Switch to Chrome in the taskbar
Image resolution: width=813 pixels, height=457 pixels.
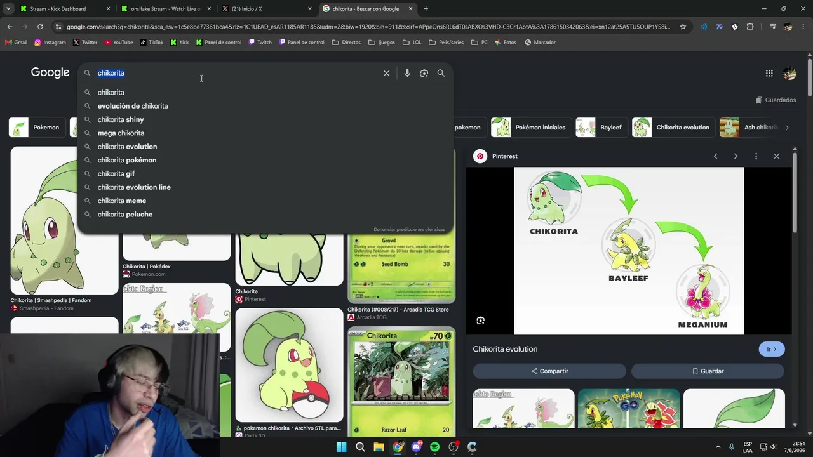pyautogui.click(x=398, y=447)
